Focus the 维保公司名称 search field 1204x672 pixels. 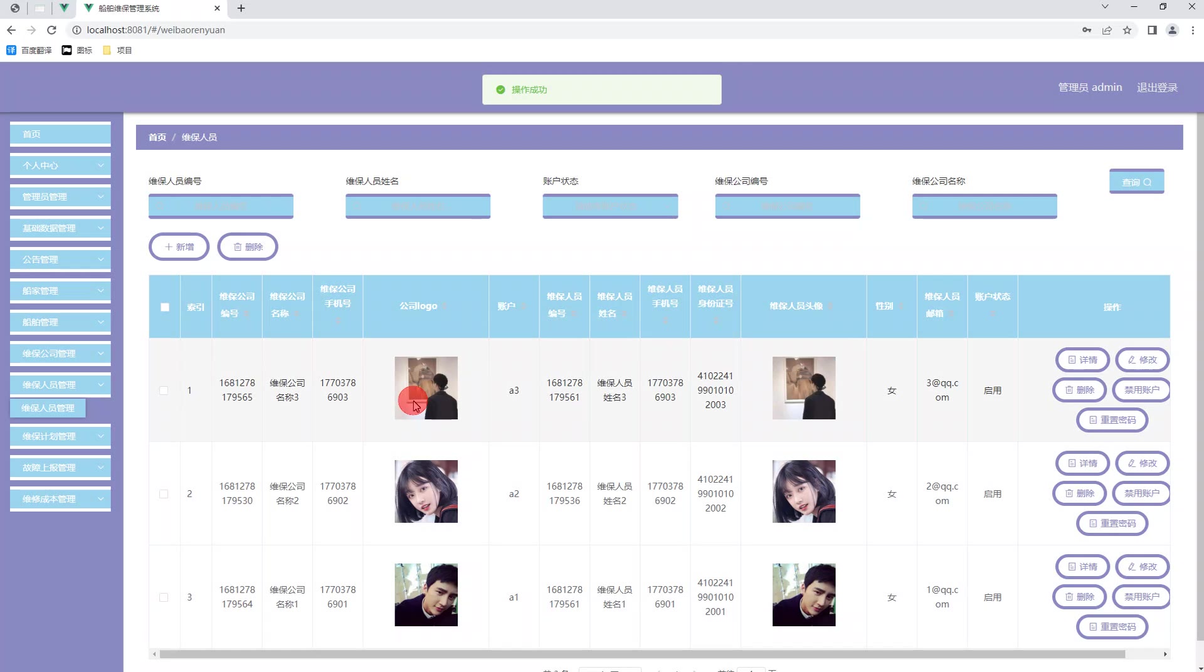click(x=985, y=206)
